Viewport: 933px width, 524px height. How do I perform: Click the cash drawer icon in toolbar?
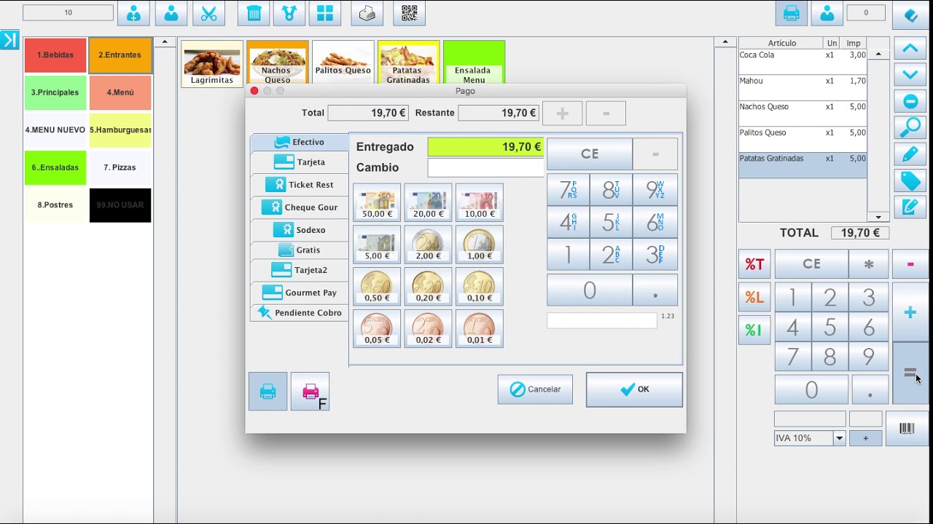(367, 13)
